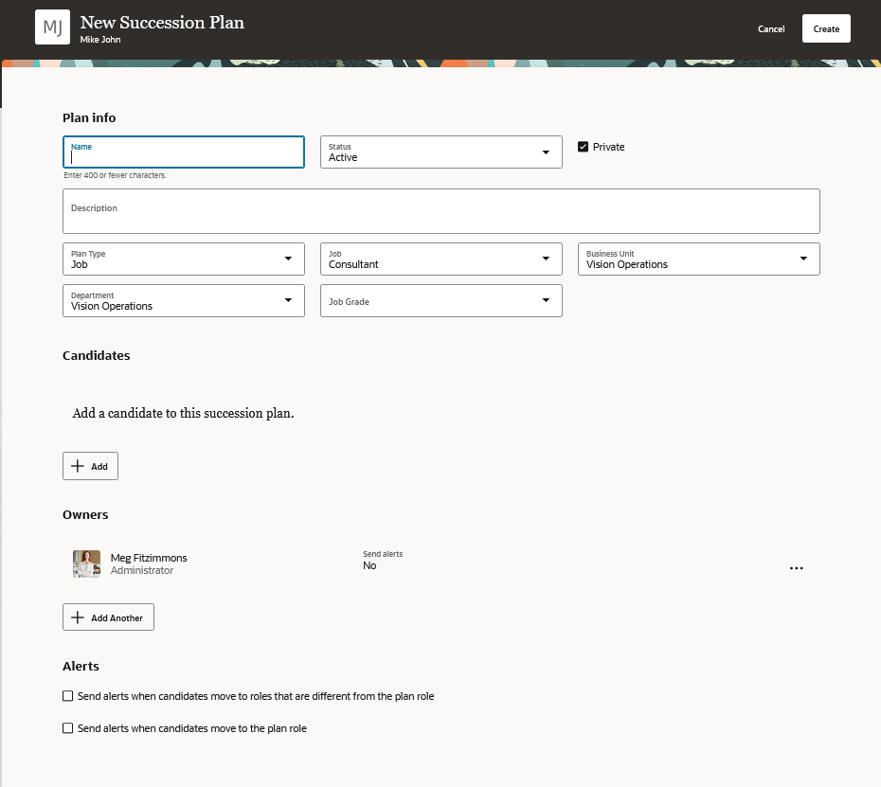Screen dimensions: 881x787
Task: Click the Create button
Action: pyautogui.click(x=826, y=28)
